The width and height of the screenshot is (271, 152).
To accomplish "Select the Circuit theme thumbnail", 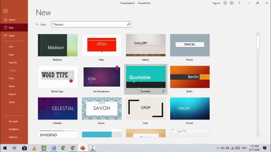I will [x=190, y=109].
